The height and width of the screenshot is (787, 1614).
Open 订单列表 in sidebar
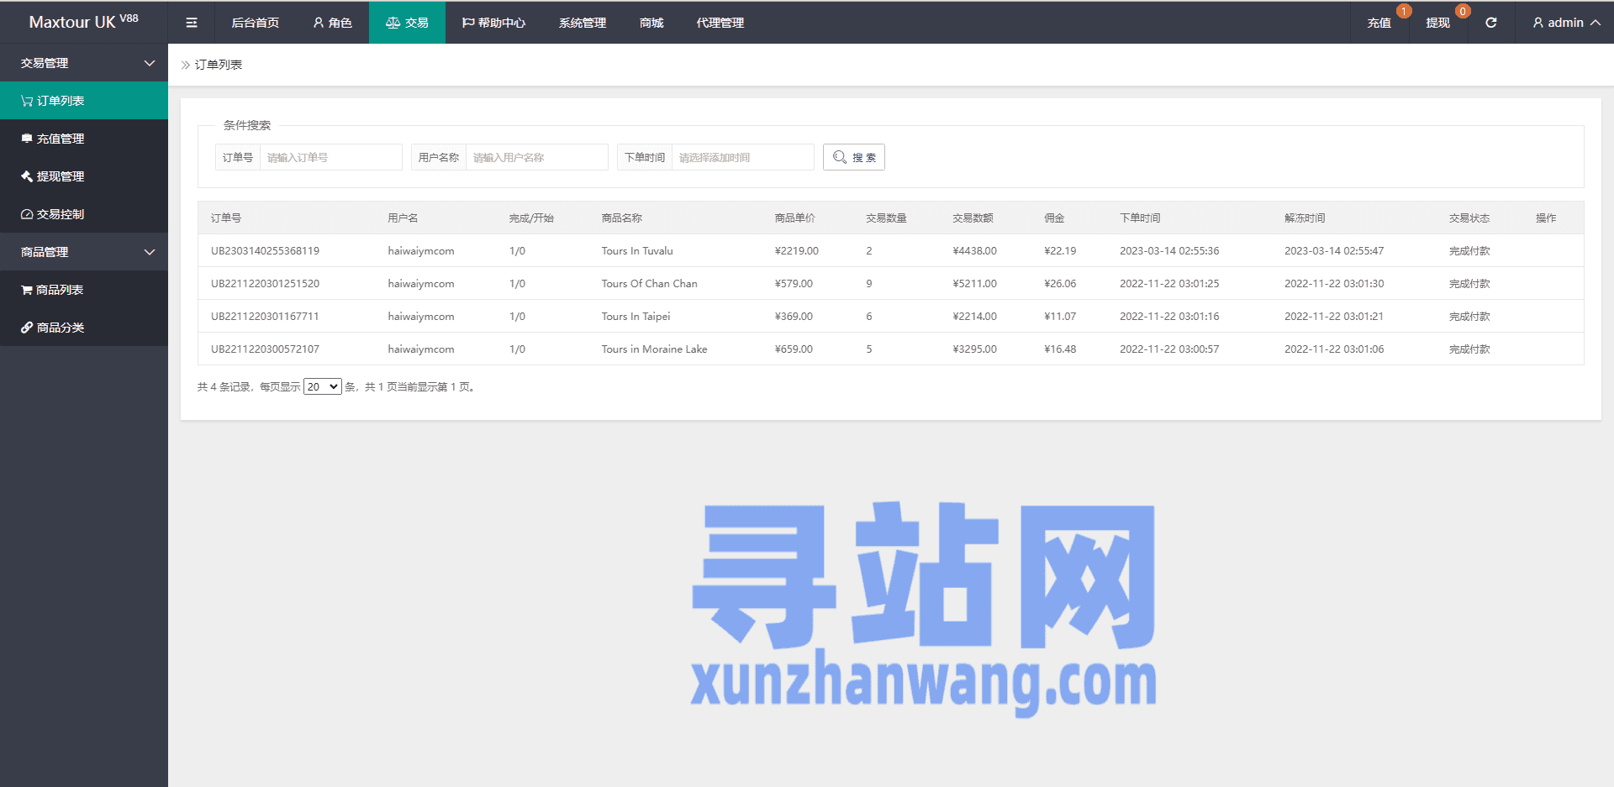pos(84,101)
